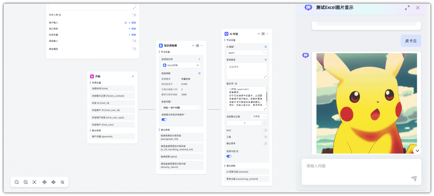
Task: Remove Excel文档 from selected knowledge bases
Action: click(x=197, y=65)
